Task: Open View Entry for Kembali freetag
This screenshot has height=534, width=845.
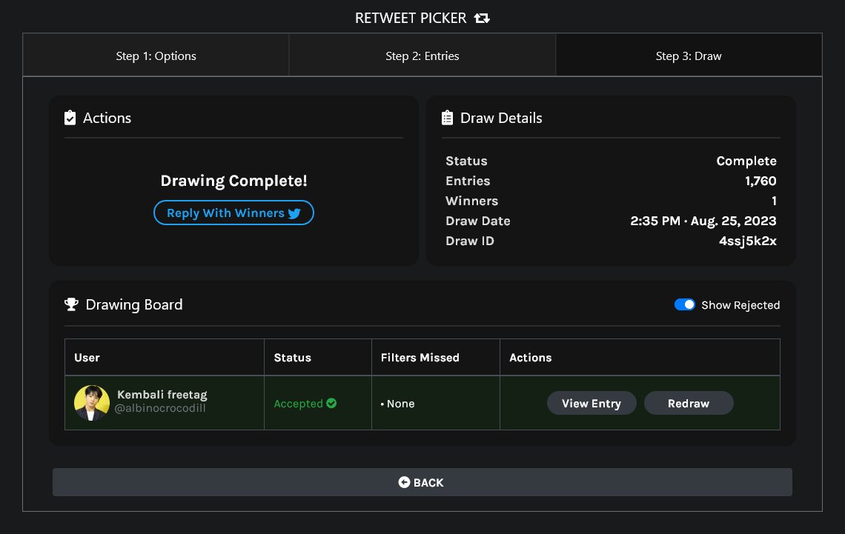Action: click(x=591, y=403)
